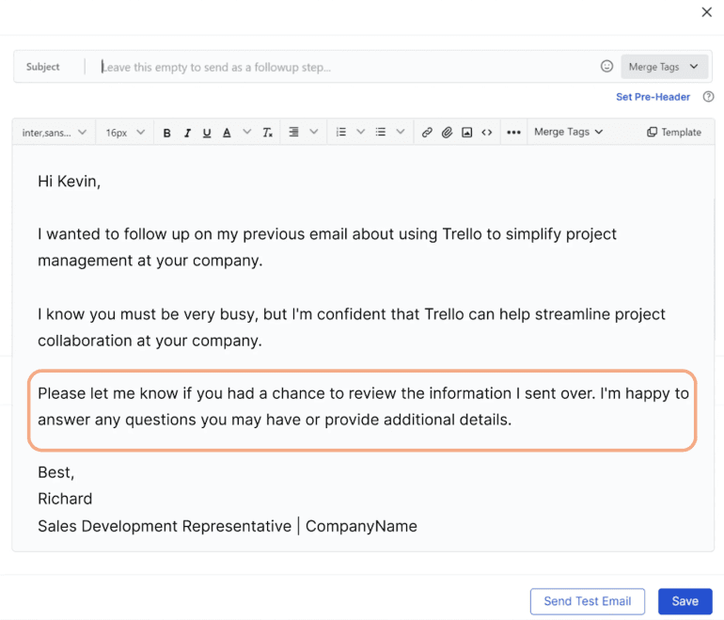Open the subject line Merge Tags dropdown
Viewport: 724px width, 620px height.
664,67
